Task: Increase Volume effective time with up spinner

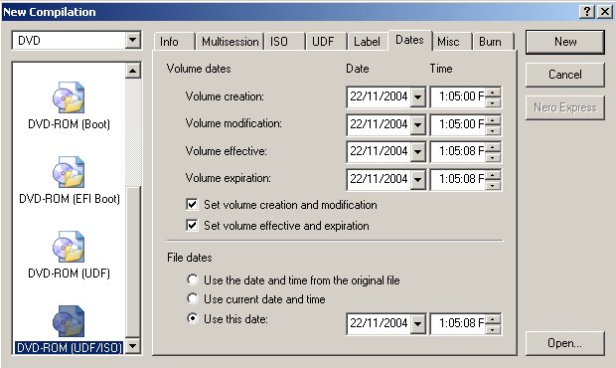Action: coord(493,147)
